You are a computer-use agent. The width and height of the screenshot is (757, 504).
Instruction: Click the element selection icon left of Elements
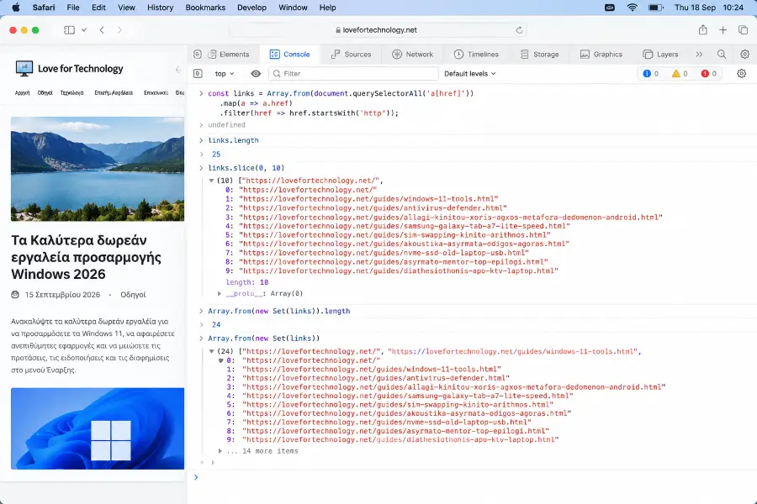point(198,55)
